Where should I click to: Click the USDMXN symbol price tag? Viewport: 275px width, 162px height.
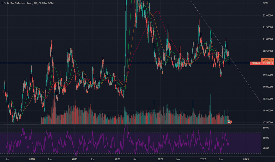pos(255,63)
